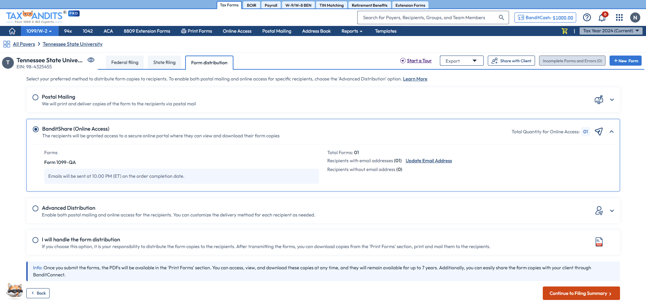
Task: Open the Tax Year 2024 dropdown
Action: (x=611, y=31)
